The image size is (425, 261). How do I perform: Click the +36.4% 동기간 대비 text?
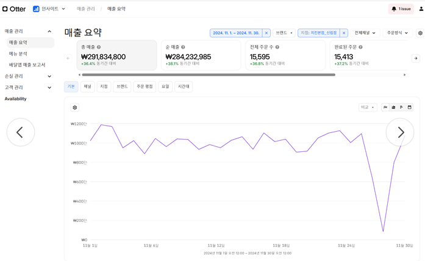click(x=99, y=63)
